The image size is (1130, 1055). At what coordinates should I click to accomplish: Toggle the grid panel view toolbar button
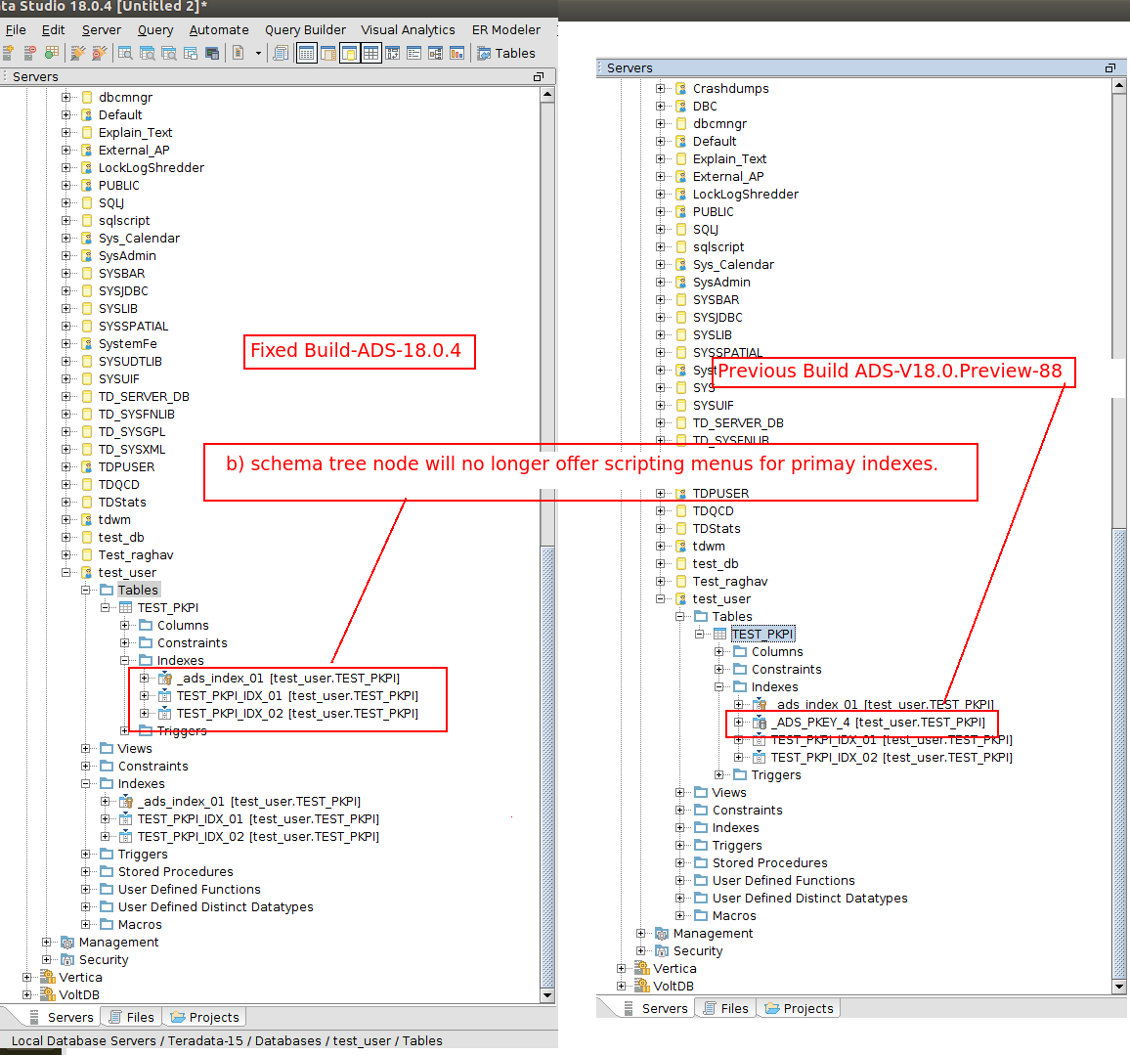click(x=306, y=54)
